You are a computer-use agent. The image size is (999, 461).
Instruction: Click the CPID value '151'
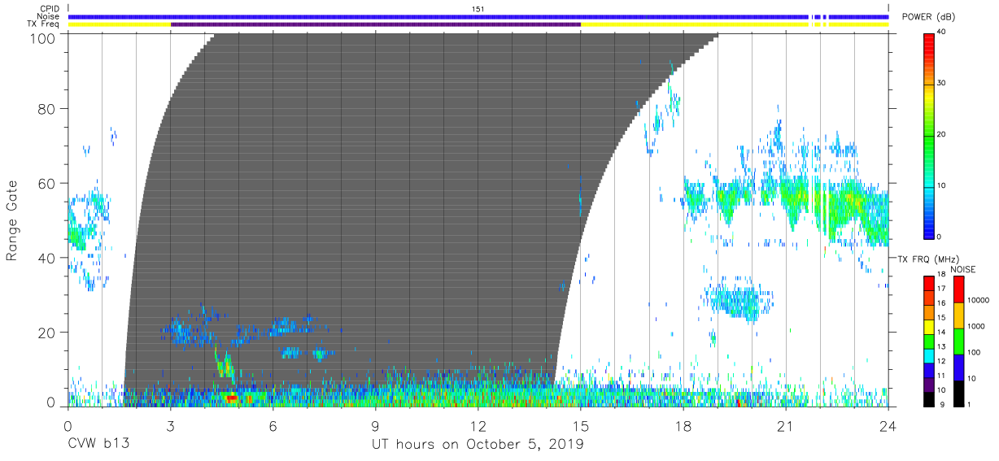click(x=478, y=9)
